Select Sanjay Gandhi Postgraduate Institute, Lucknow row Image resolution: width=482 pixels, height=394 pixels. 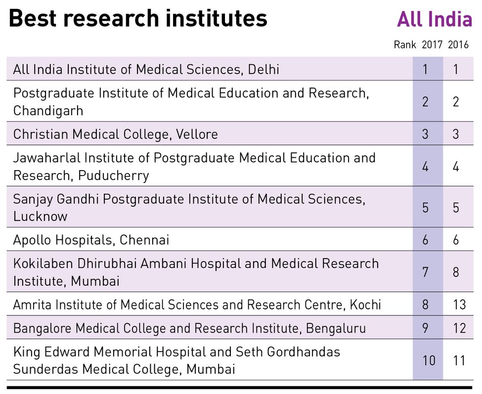point(240,207)
